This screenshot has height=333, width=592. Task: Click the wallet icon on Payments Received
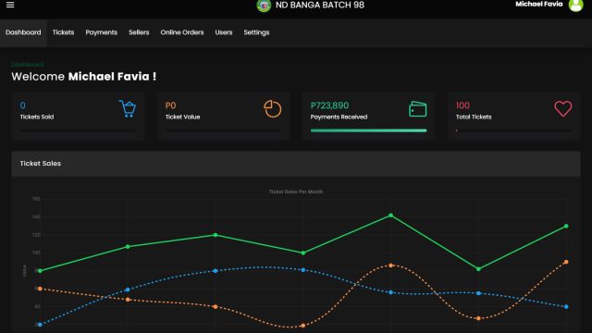pos(417,109)
